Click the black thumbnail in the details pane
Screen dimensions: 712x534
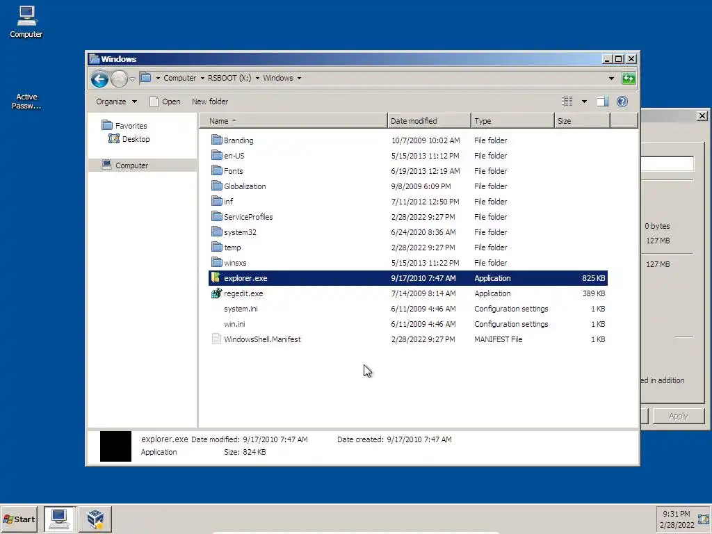click(116, 446)
